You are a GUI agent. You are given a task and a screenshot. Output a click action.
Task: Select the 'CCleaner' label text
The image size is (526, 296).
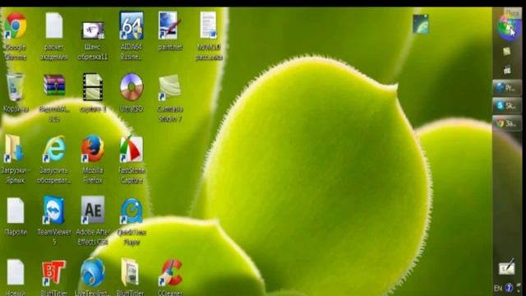(170, 293)
